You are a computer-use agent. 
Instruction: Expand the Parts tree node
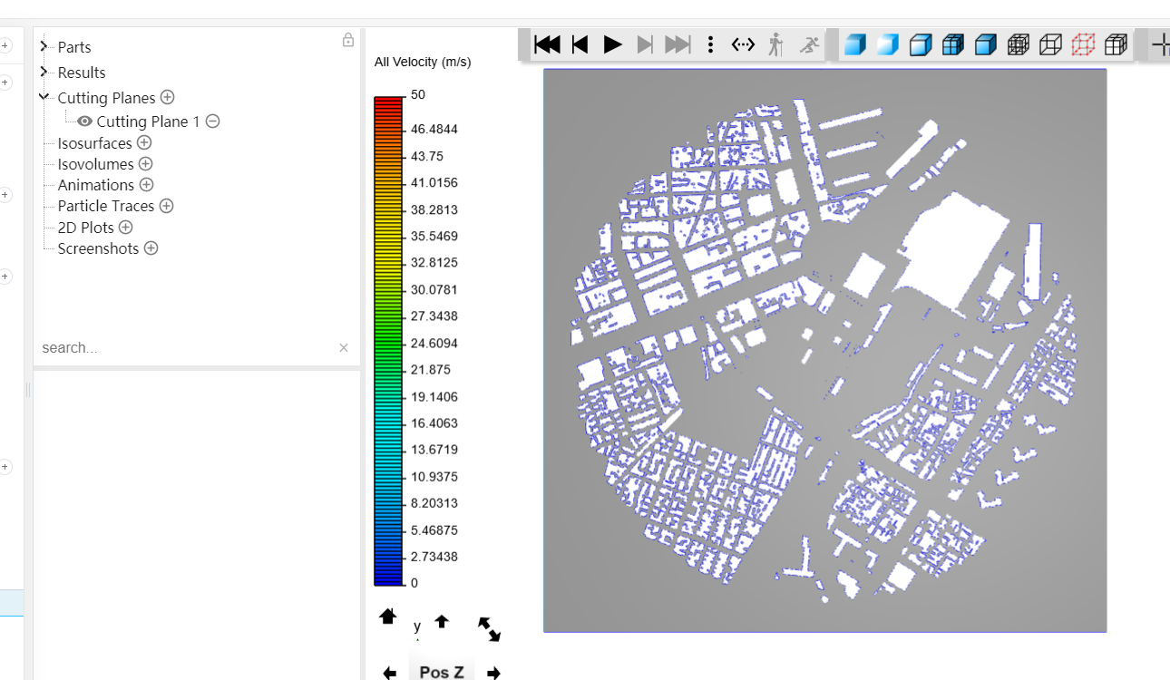click(44, 46)
